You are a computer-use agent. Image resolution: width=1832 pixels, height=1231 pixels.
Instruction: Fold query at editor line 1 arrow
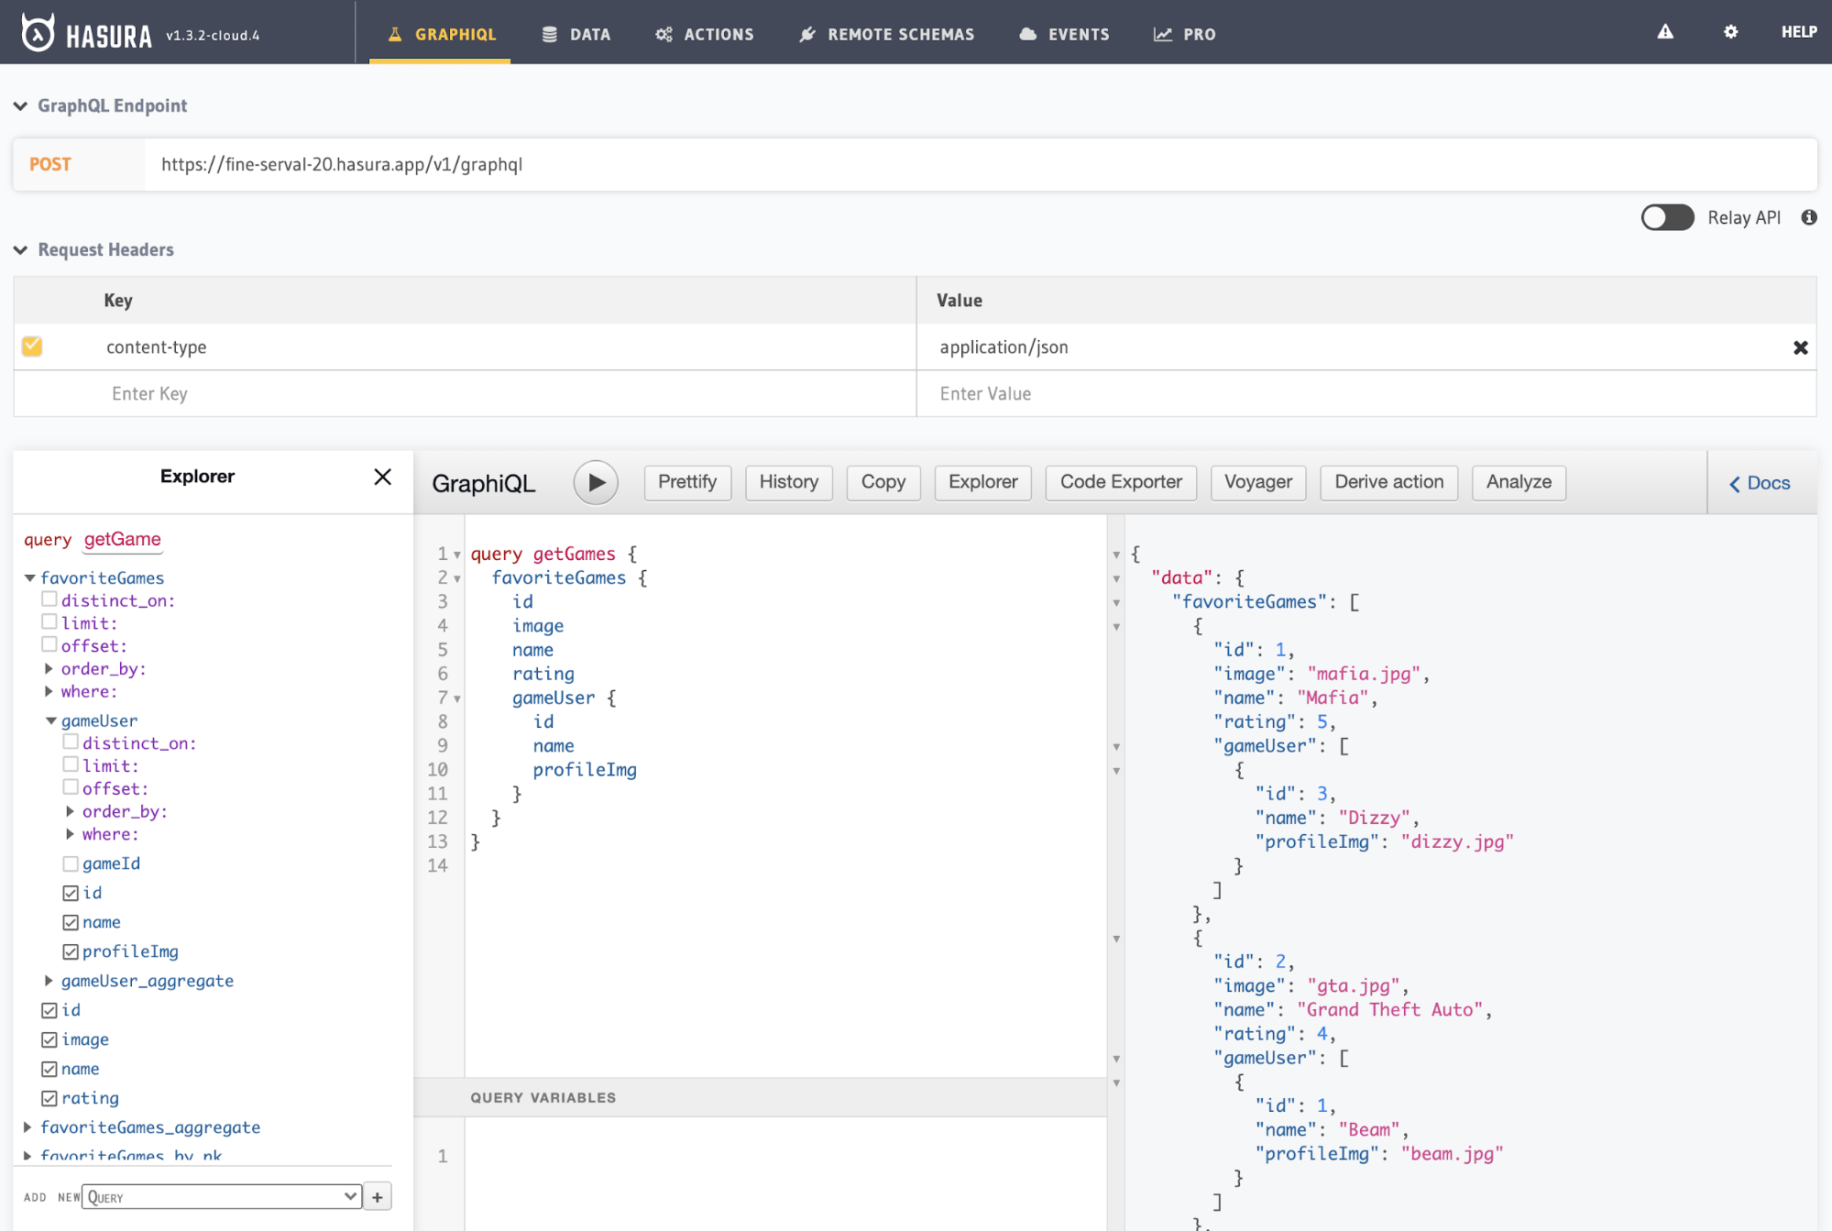[x=457, y=555]
